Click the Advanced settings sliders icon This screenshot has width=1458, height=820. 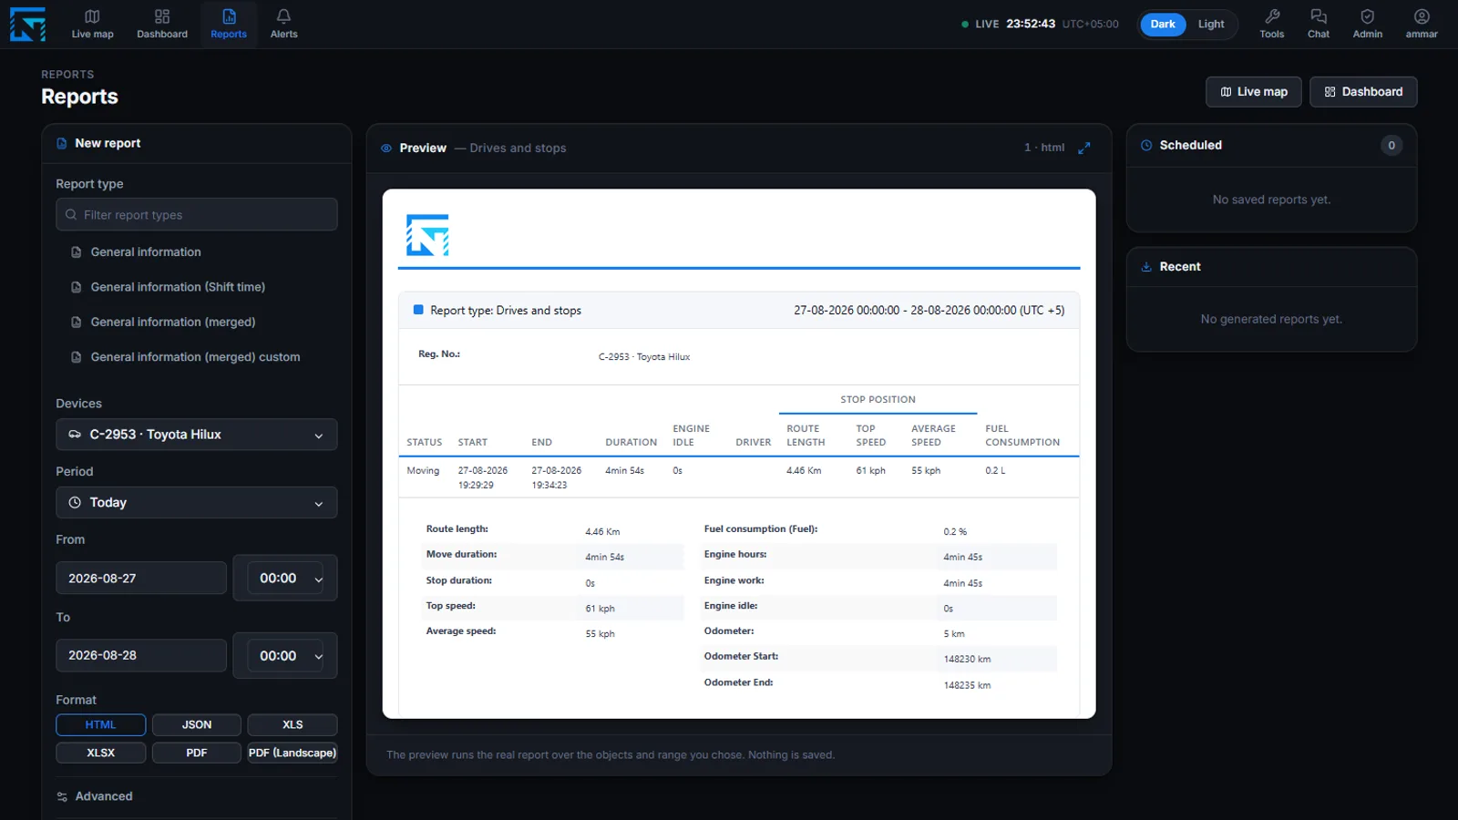click(62, 796)
